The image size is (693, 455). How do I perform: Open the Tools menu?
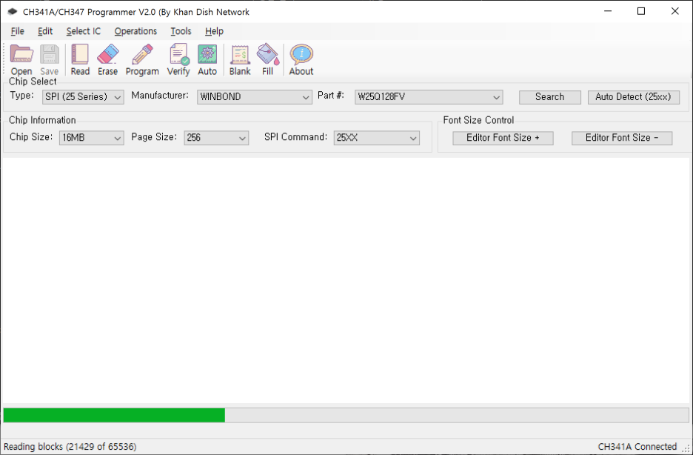coord(181,31)
